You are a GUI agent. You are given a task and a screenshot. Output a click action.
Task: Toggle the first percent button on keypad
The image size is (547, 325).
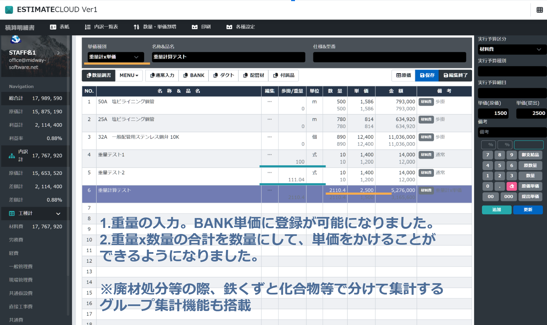click(x=489, y=145)
